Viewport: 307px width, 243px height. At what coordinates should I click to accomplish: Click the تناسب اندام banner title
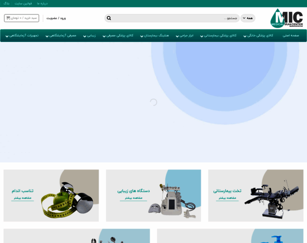pos(23,191)
